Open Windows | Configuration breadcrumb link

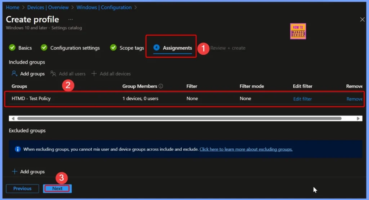click(x=104, y=7)
